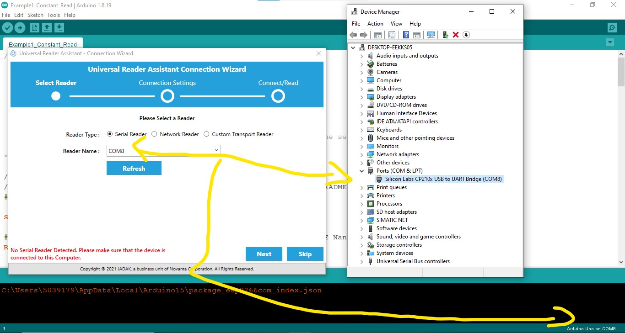Image resolution: width=625 pixels, height=333 pixels.
Task: Click the Sound, video and game controllers icon
Action: coord(371,237)
